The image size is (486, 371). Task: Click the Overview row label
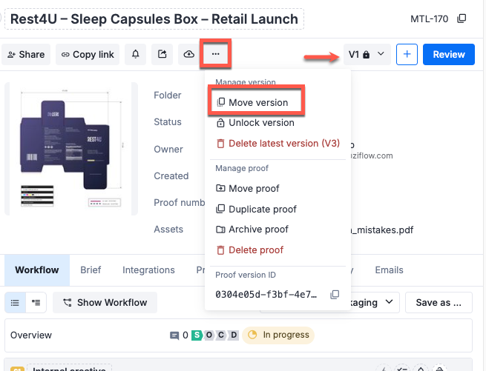tap(31, 335)
